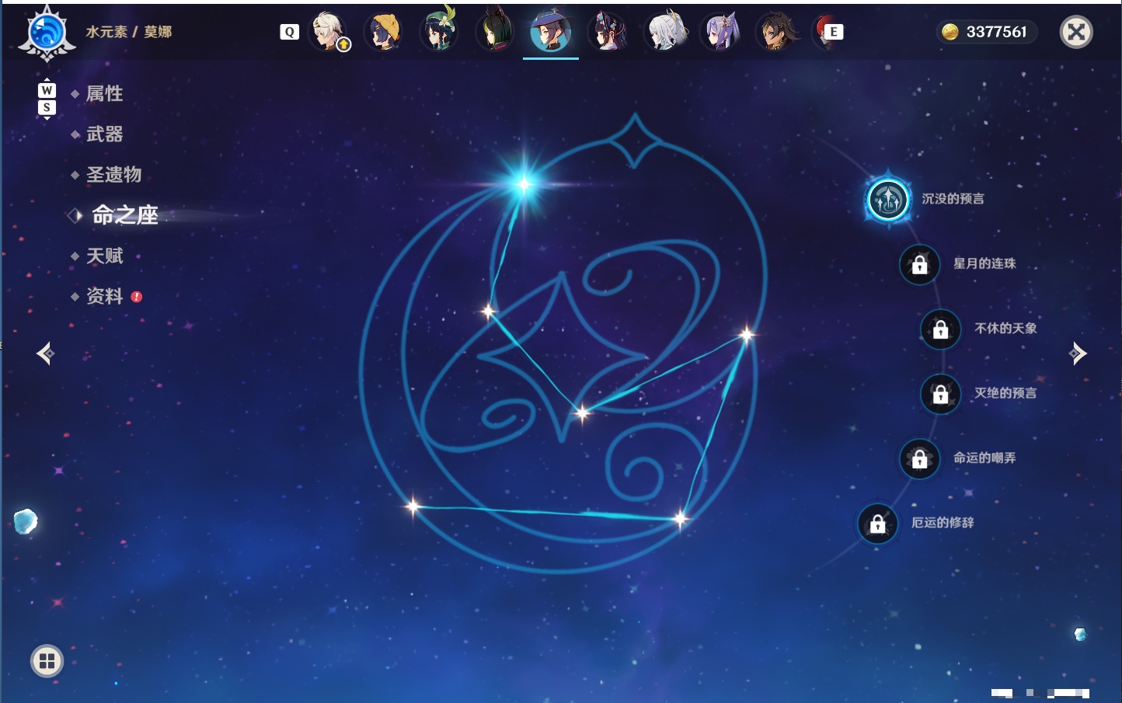Viewport: 1122px width, 703px height.
Task: Click the W/S menu navigation key hint
Action: tap(47, 99)
